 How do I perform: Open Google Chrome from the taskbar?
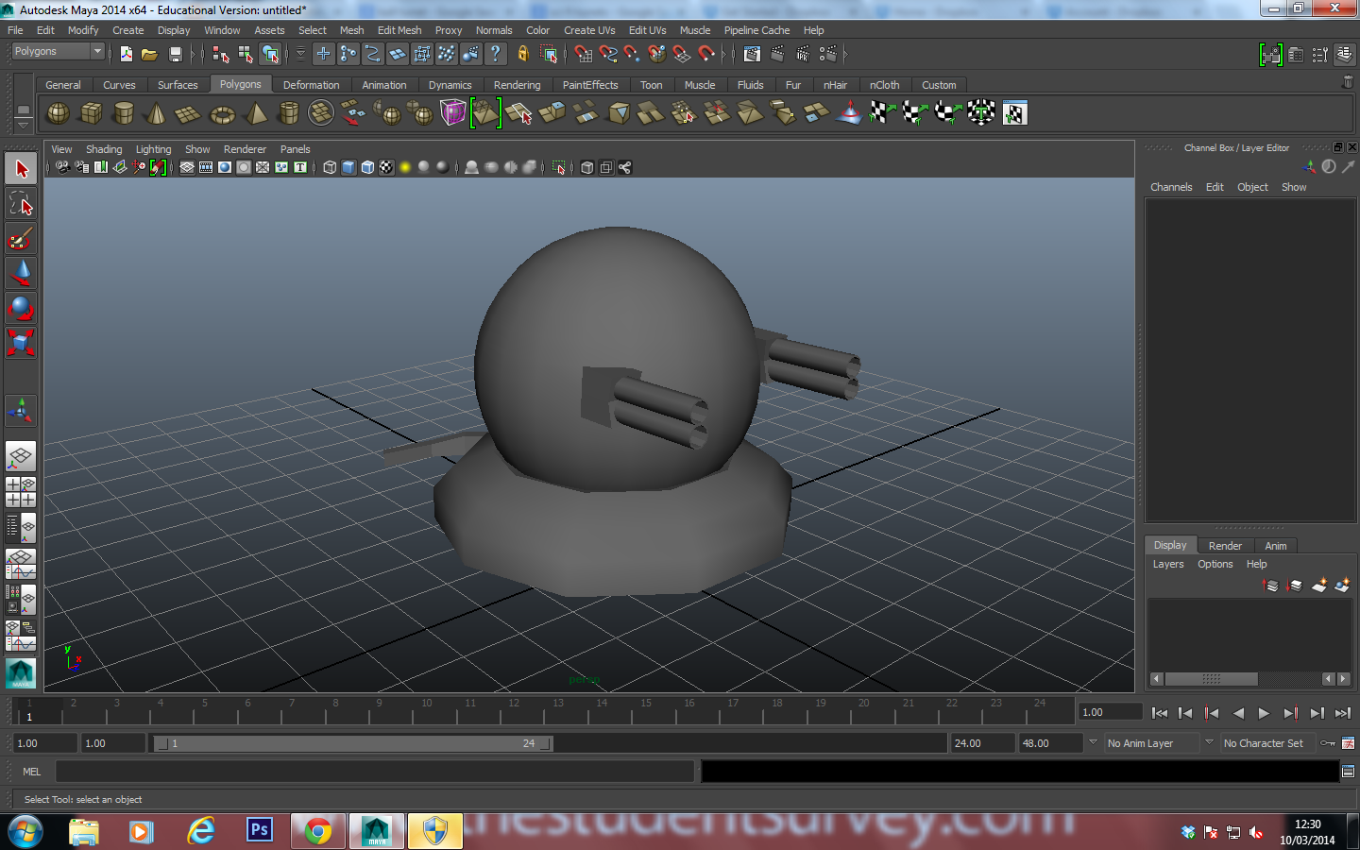pyautogui.click(x=317, y=831)
